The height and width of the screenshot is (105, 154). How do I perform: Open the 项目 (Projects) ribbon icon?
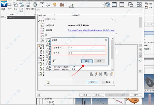click(15, 5)
